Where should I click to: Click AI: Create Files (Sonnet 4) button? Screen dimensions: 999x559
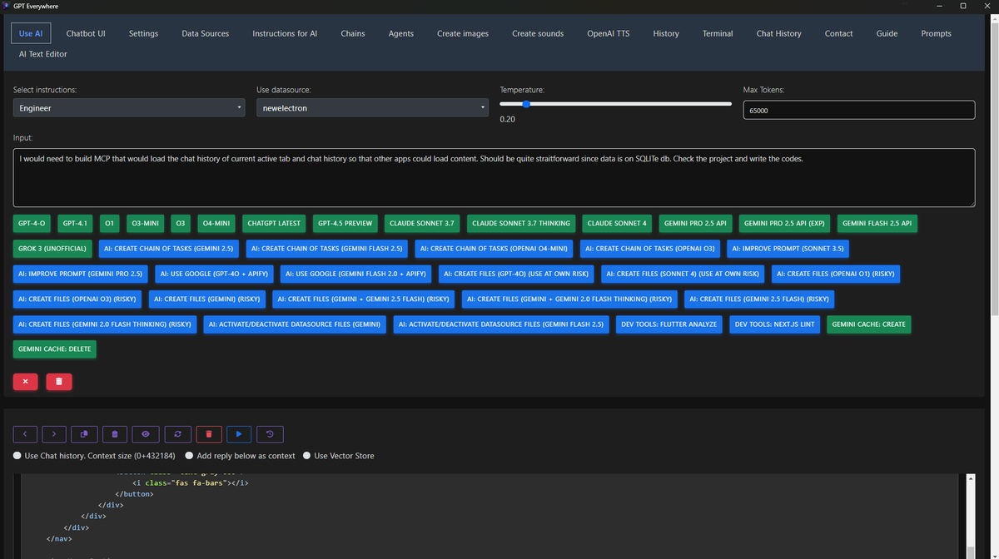click(x=683, y=273)
